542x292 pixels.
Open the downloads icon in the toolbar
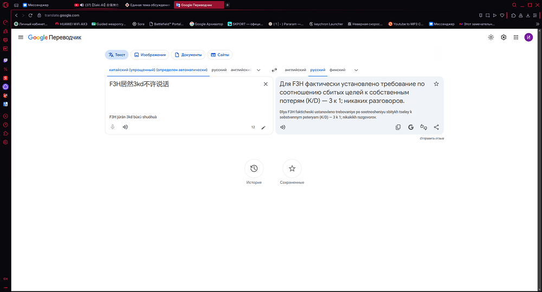528,15
